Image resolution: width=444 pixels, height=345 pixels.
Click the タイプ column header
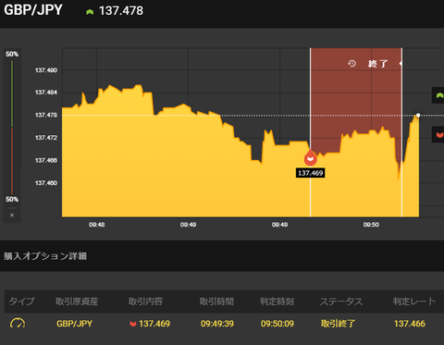click(21, 302)
